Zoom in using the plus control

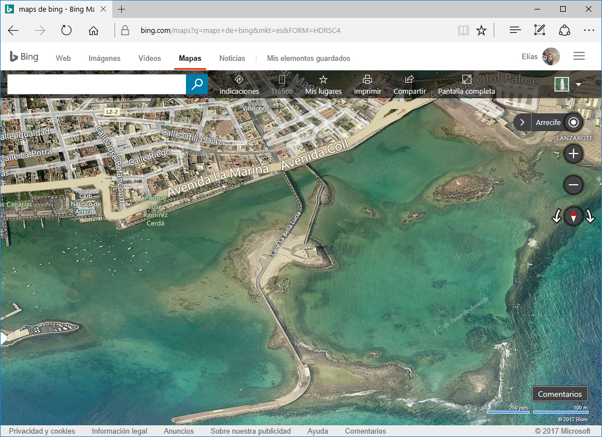tap(573, 153)
